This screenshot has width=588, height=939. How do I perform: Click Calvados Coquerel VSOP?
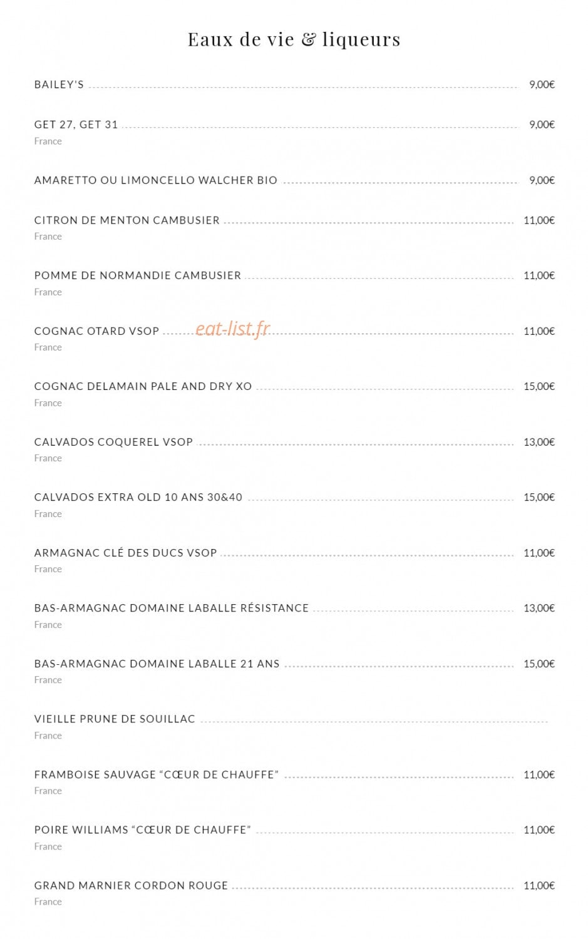tap(114, 442)
